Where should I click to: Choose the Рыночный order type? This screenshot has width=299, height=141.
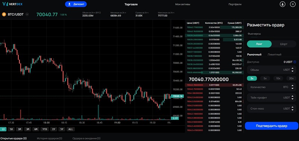pyautogui.click(x=254, y=54)
